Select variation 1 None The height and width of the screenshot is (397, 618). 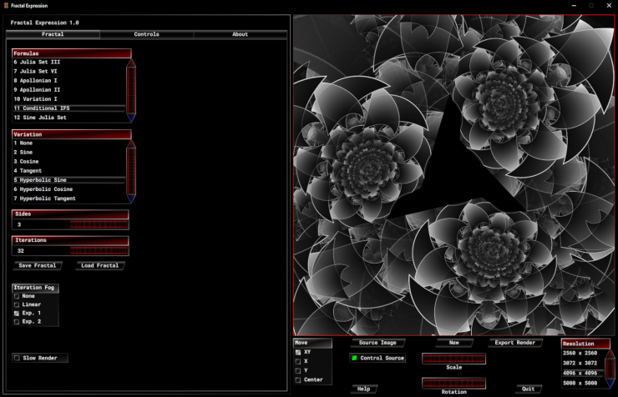click(x=69, y=143)
